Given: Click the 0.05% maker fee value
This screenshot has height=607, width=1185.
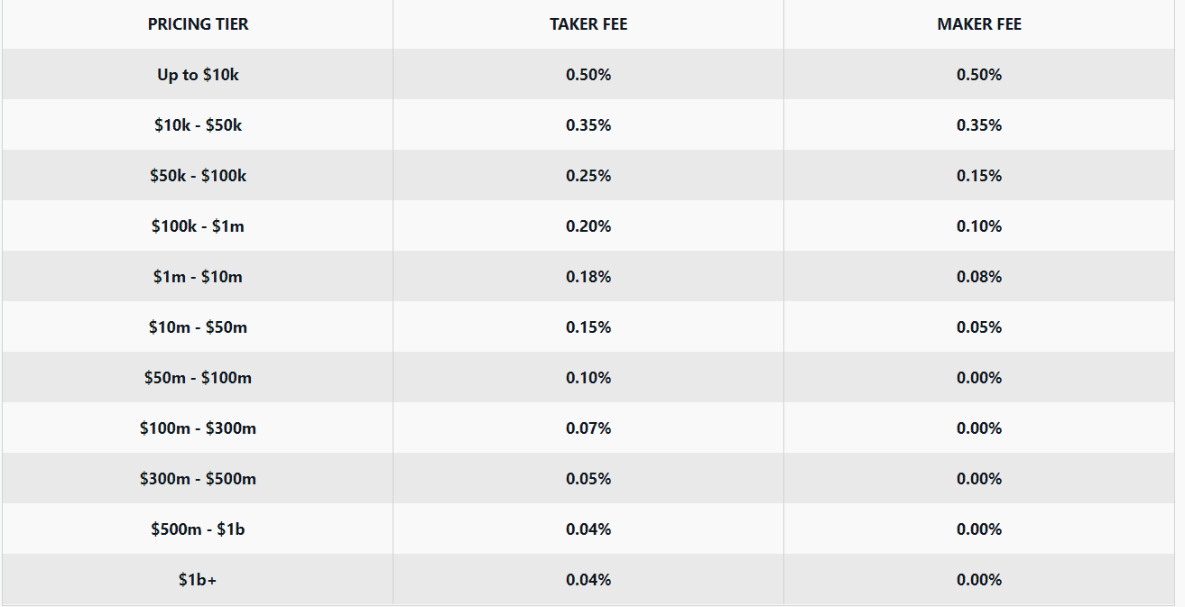Looking at the screenshot, I should 979,327.
